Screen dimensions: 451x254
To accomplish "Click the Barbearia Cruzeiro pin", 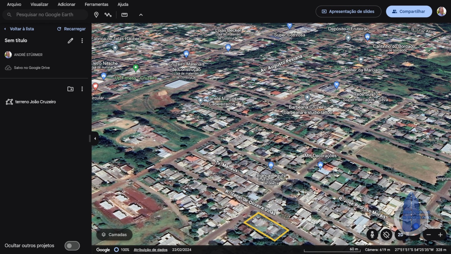I will [x=307, y=98].
